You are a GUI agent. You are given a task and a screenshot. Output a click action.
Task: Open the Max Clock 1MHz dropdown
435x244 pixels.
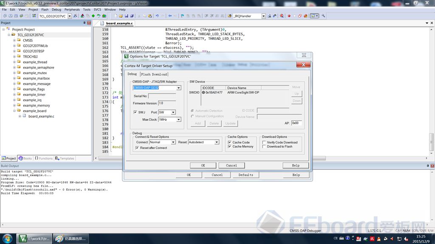pyautogui.click(x=178, y=120)
